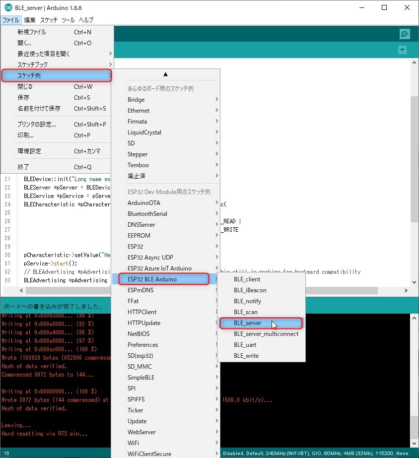Click the editor horizontal scrollbar right arrow

tap(407, 291)
